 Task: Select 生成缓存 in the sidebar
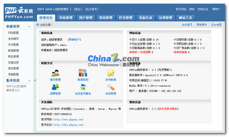[x=13, y=39]
